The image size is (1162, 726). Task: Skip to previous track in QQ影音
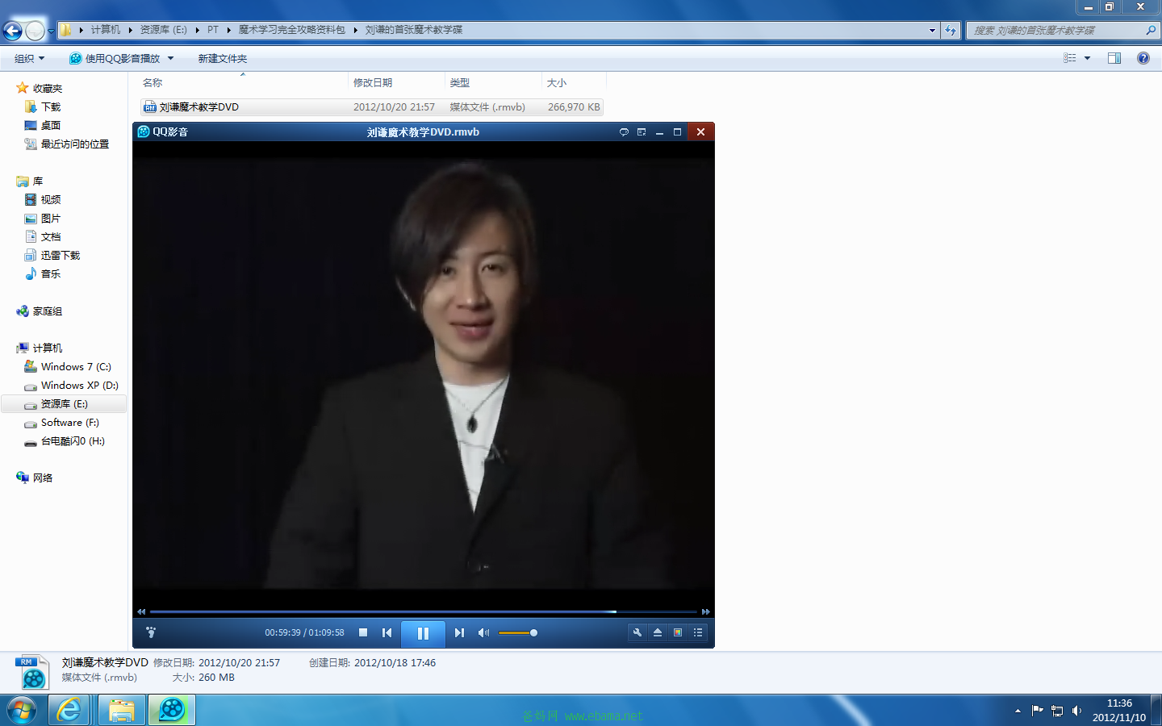coord(387,632)
